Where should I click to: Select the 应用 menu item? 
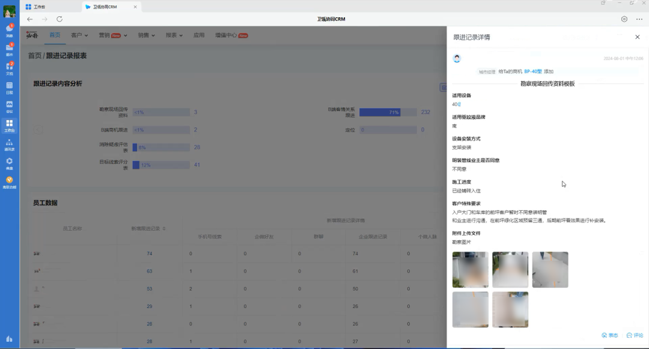coord(199,35)
